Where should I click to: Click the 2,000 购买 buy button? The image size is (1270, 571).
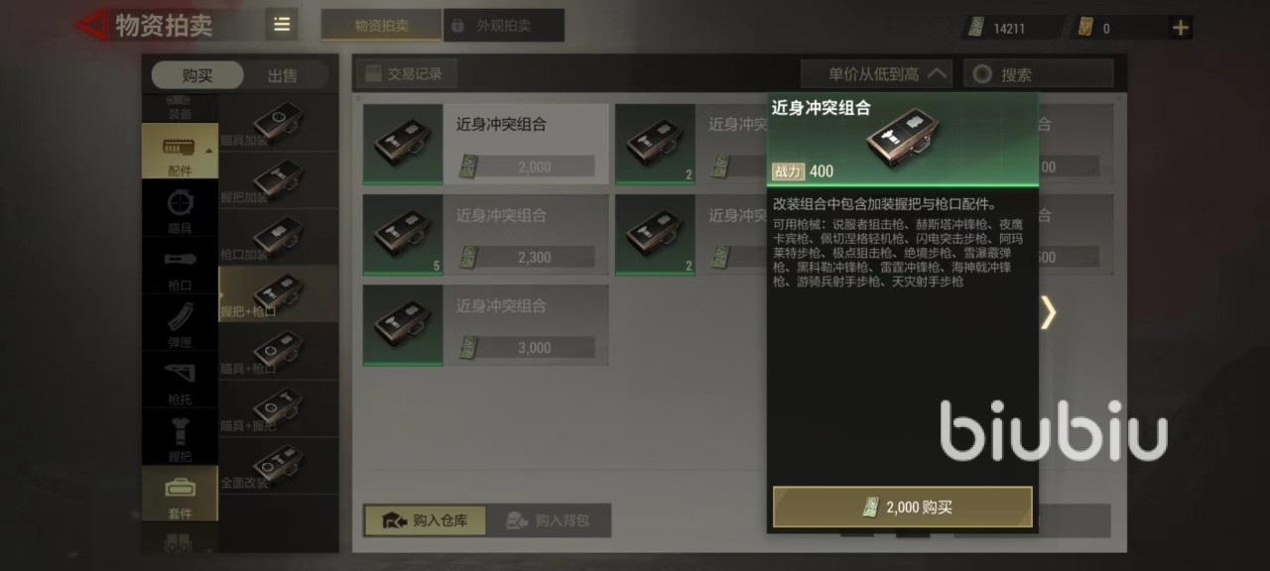tap(903, 507)
